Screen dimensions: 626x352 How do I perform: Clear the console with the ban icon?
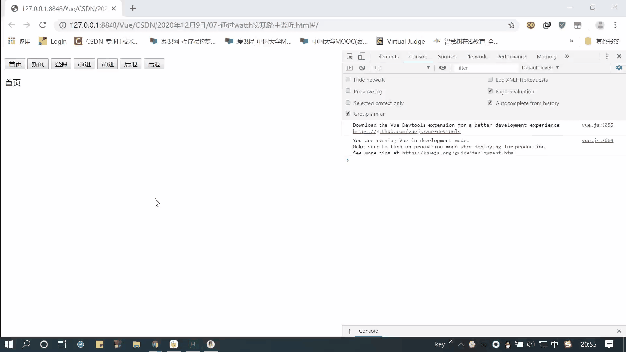pos(362,68)
